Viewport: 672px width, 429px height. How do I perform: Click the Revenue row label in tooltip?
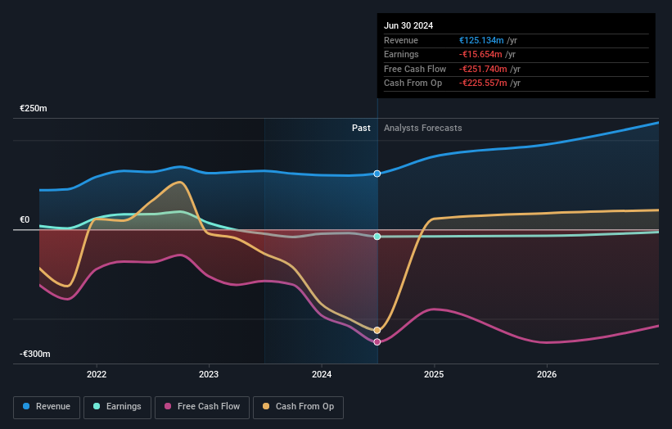pos(401,40)
